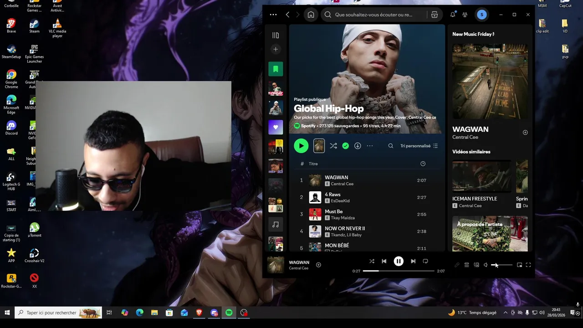Select the 4 Raws track

[x=367, y=197]
